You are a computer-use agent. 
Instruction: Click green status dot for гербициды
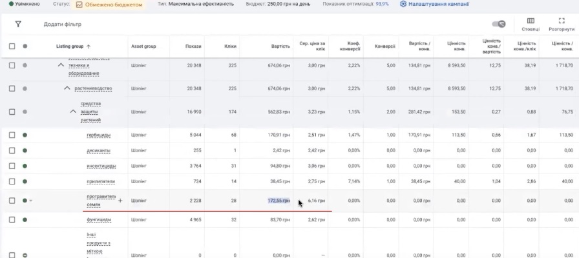click(x=25, y=135)
